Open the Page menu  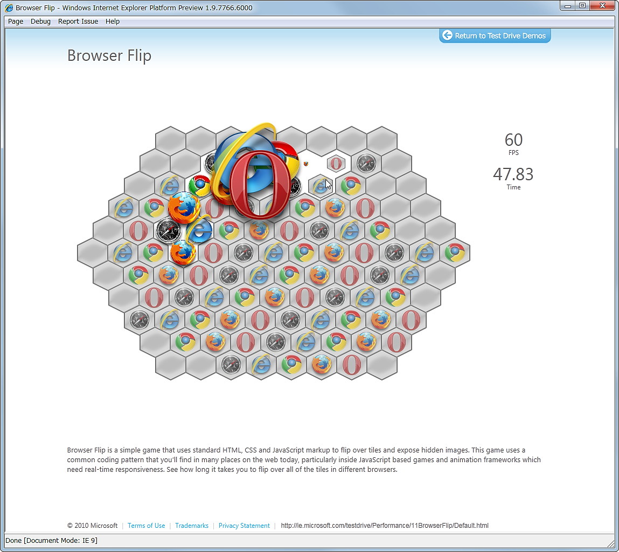[16, 22]
